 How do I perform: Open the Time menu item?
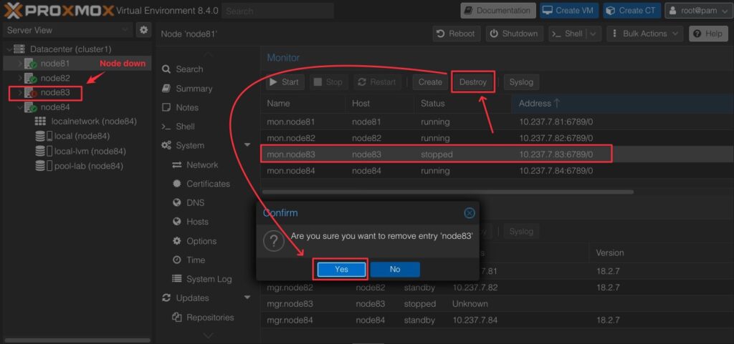tap(195, 260)
